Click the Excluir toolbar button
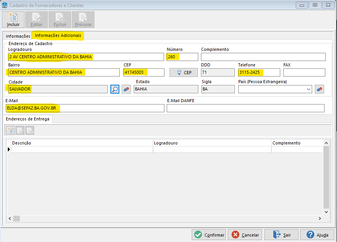 point(60,19)
